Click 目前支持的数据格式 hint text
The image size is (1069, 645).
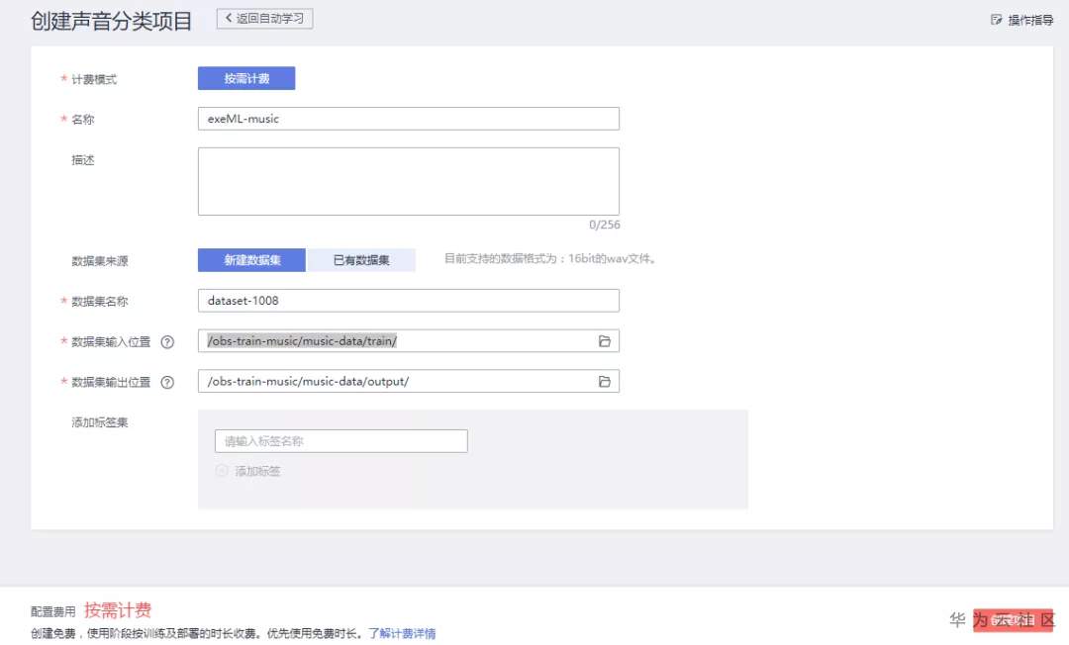[549, 259]
